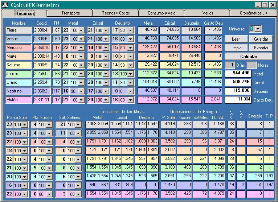Open Plutón fusion plant percentage dropdown showing 80
This screenshot has height=202, width=278.
pos(49,194)
